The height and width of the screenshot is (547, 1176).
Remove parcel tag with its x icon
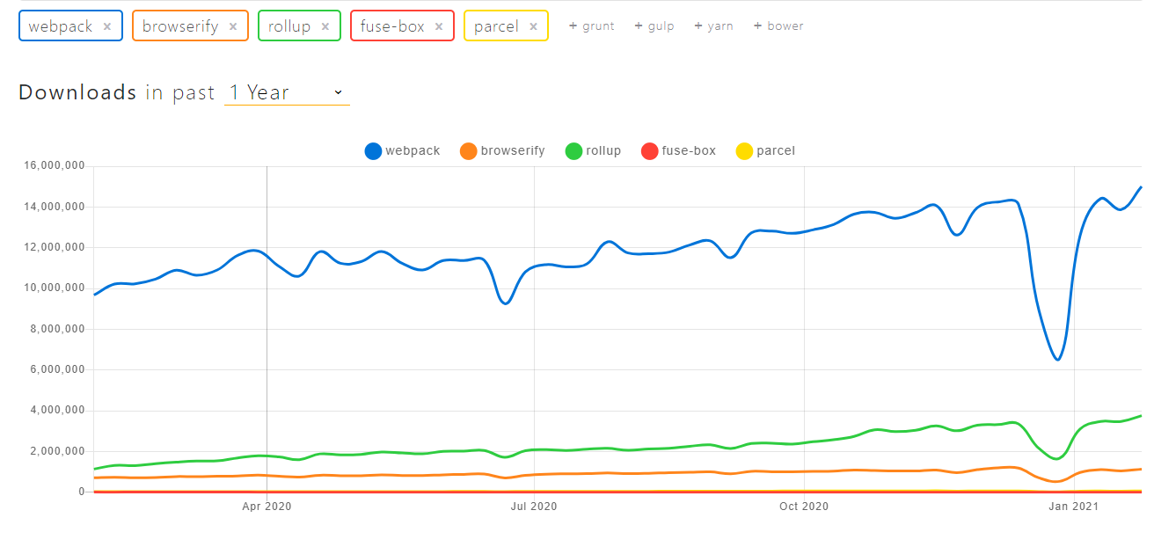pos(533,26)
